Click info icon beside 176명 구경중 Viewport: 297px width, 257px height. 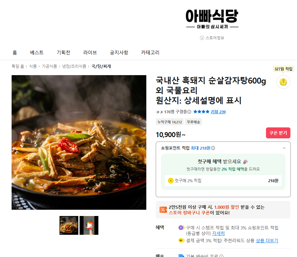[x=189, y=112]
